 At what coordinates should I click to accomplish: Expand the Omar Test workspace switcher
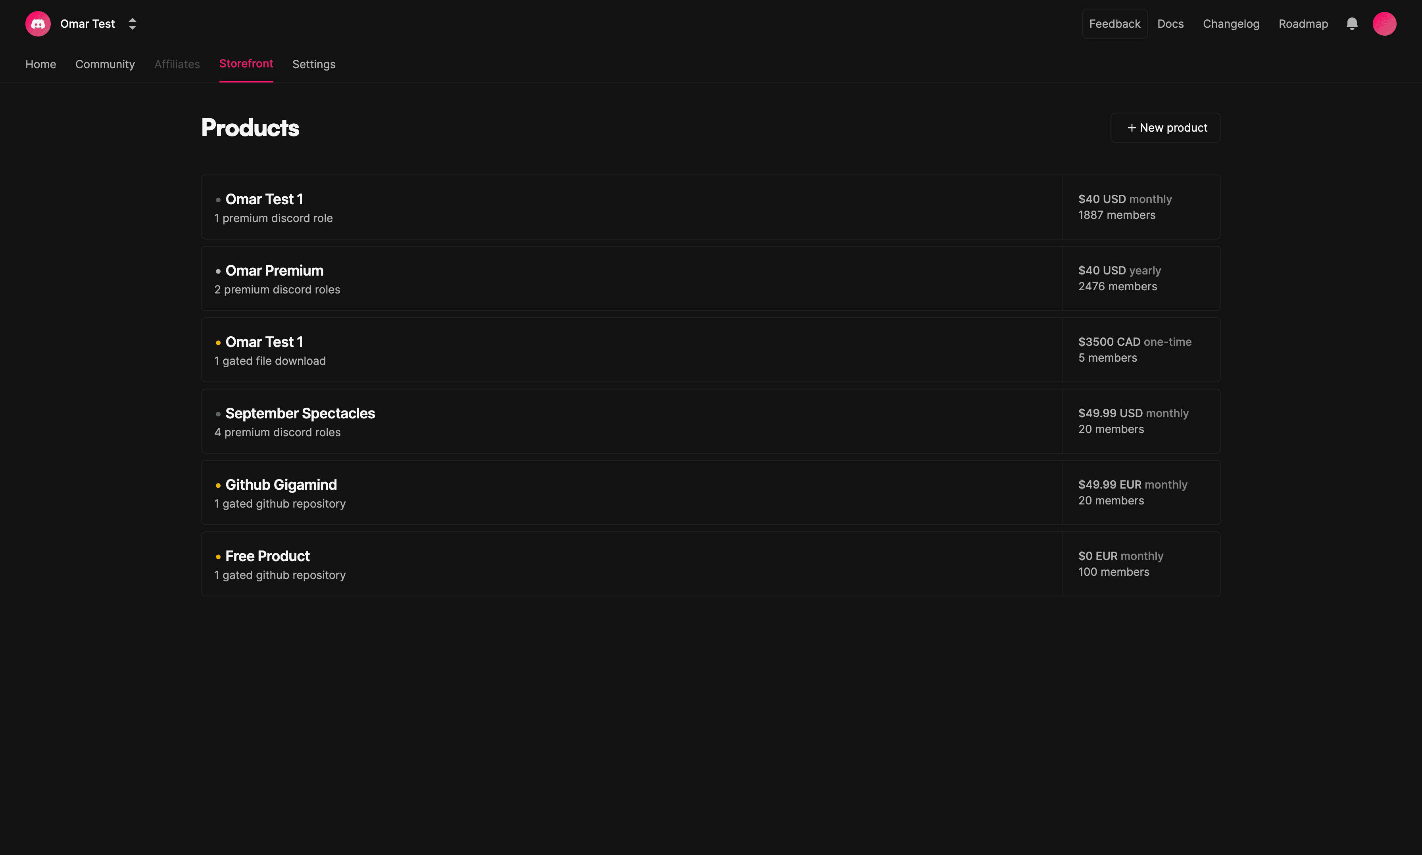coord(132,24)
